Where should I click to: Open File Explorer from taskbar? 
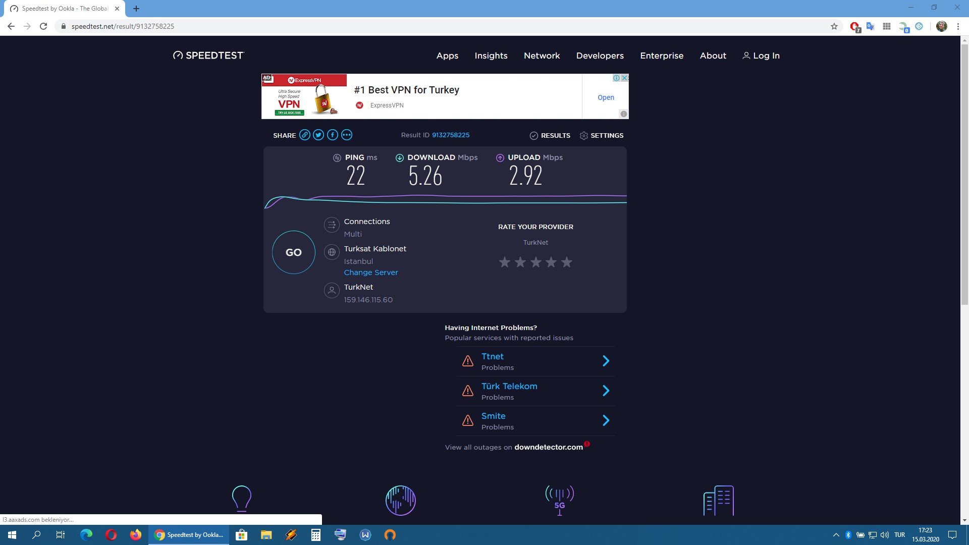coord(266,535)
